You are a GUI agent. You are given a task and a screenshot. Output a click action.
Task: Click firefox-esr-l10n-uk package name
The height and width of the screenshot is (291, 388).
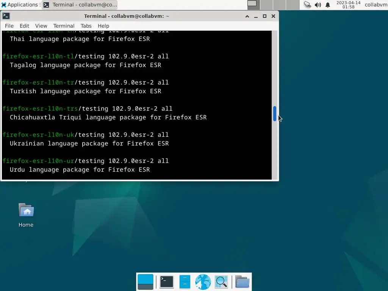point(38,135)
